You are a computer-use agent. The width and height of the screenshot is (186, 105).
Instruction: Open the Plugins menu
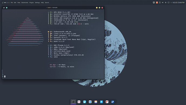pos(32,2)
